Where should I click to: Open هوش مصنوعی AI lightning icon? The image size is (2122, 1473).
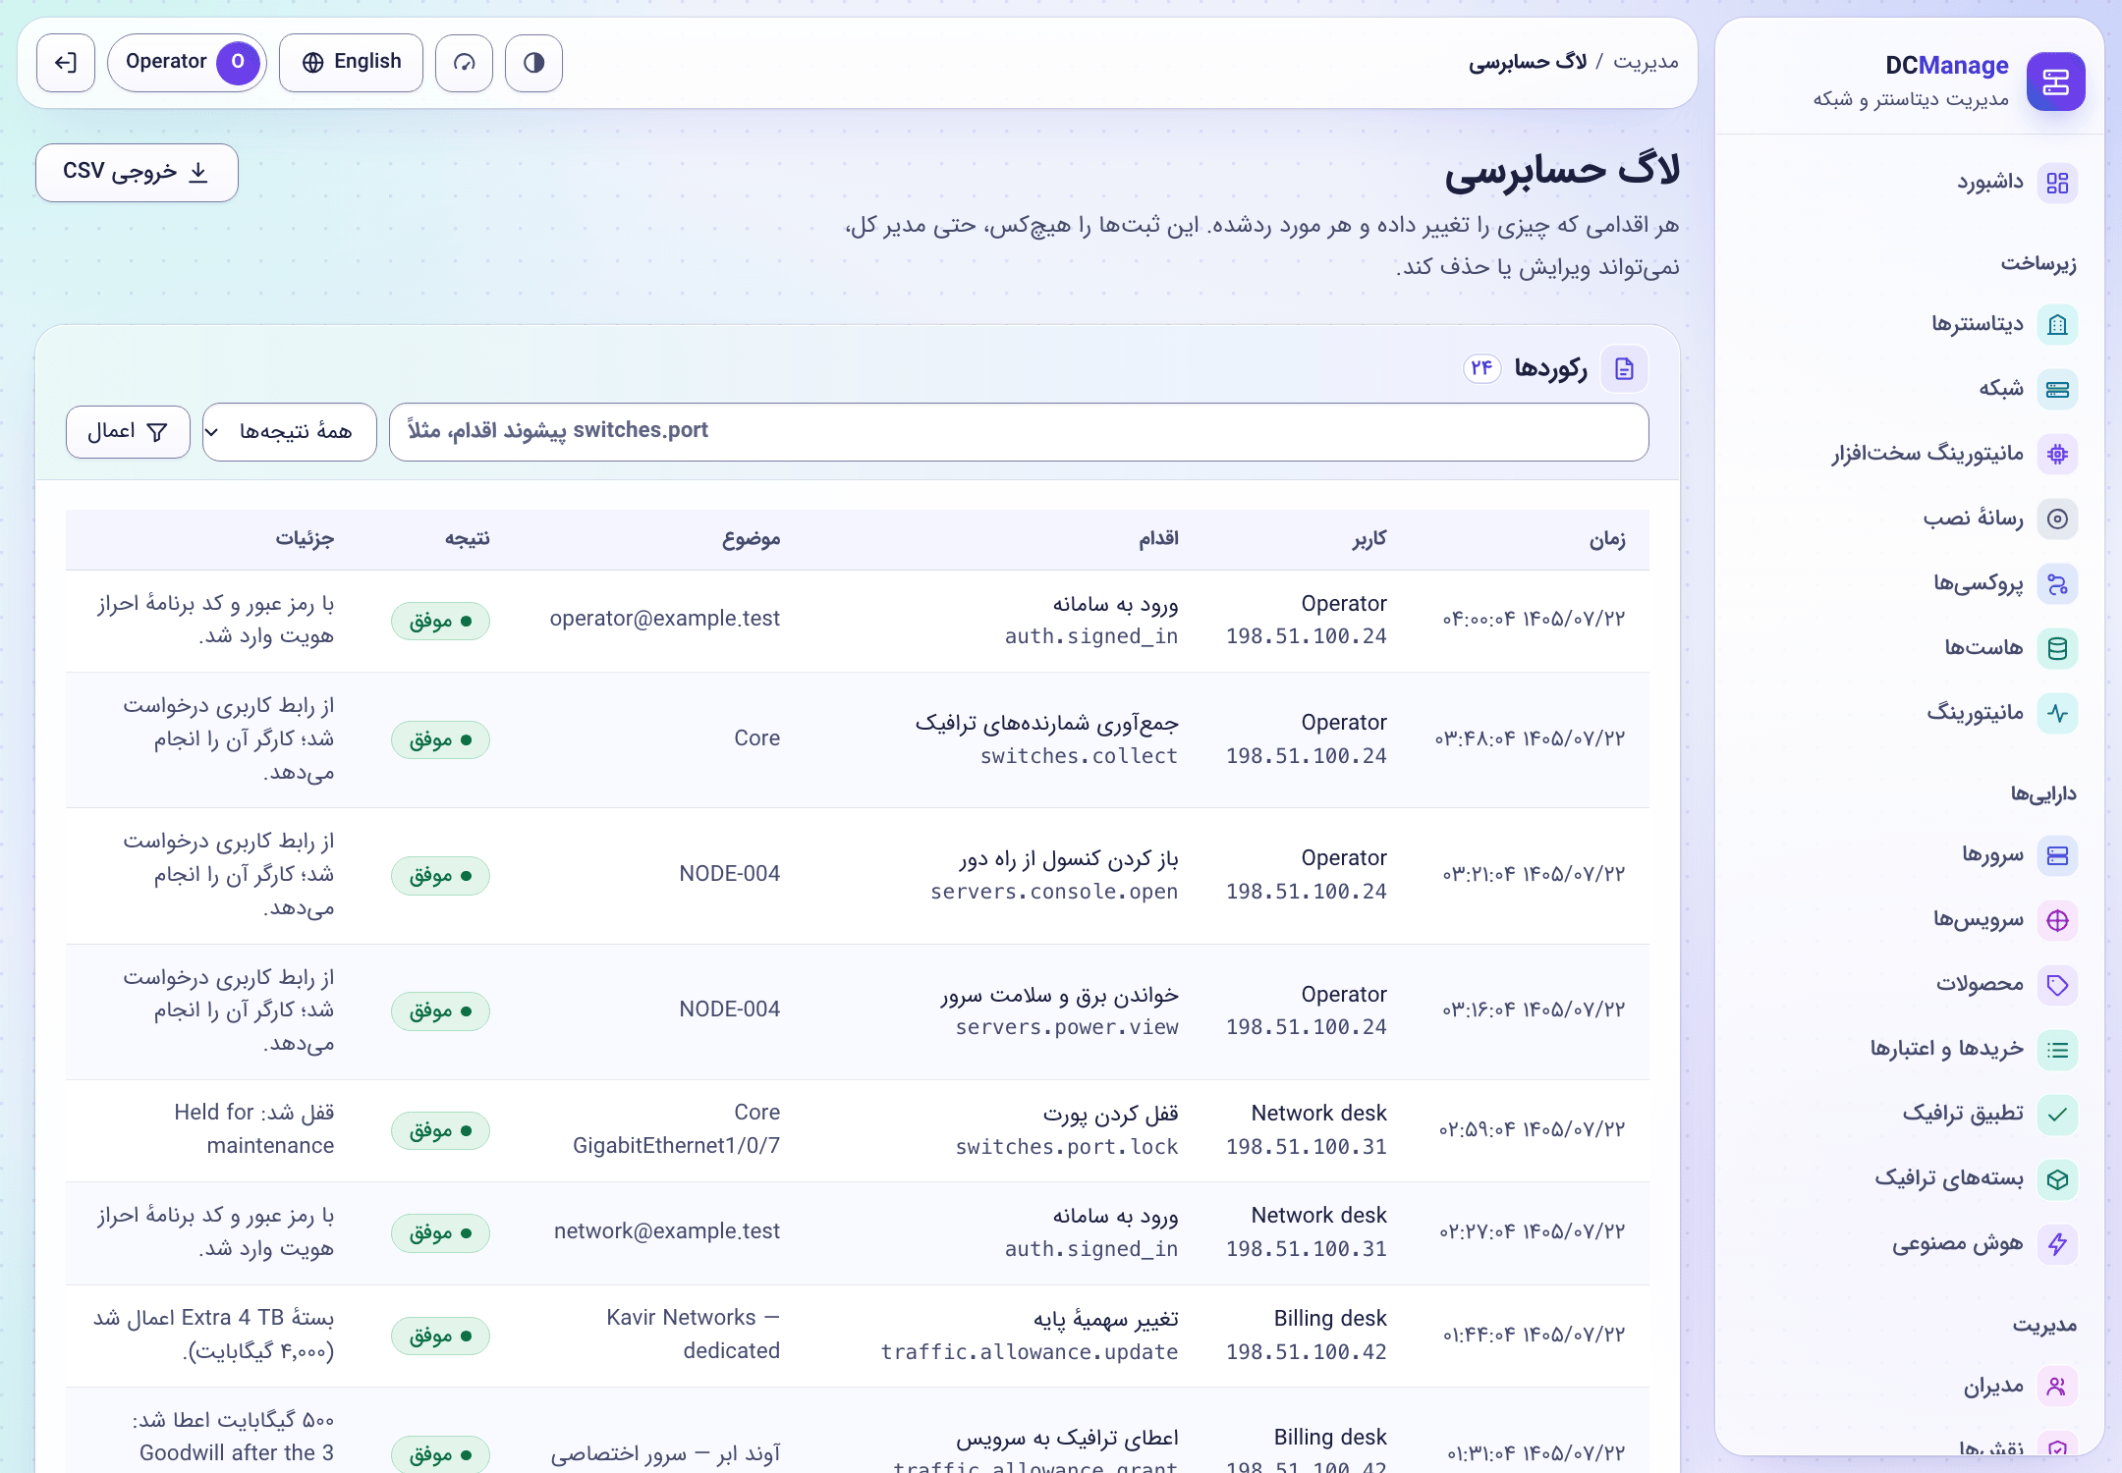[2057, 1244]
